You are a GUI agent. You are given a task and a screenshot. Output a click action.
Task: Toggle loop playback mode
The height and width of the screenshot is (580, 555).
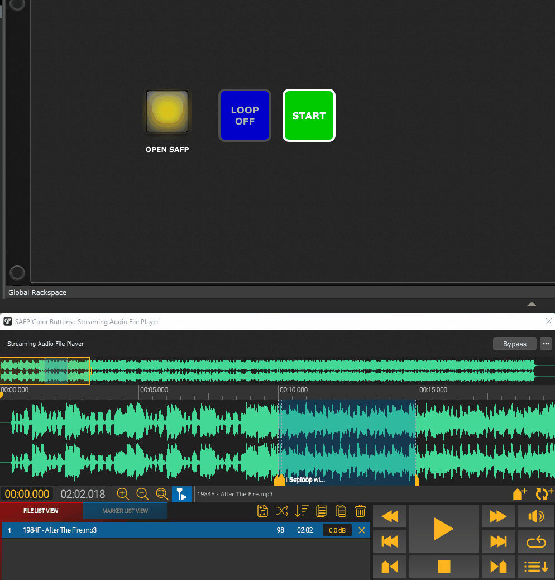(x=535, y=541)
